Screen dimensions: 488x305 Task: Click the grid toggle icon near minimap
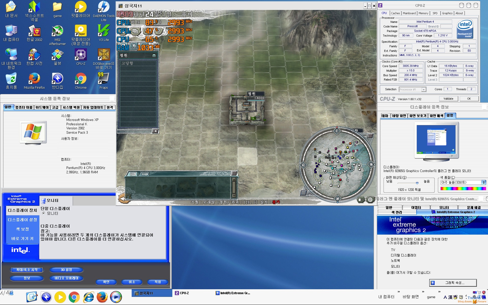(x=303, y=193)
